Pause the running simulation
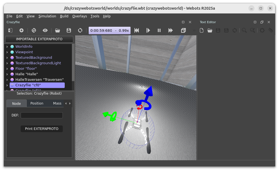The image size is (279, 171). [x=159, y=30]
